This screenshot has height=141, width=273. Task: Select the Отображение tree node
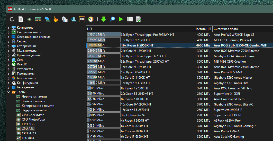27,46
